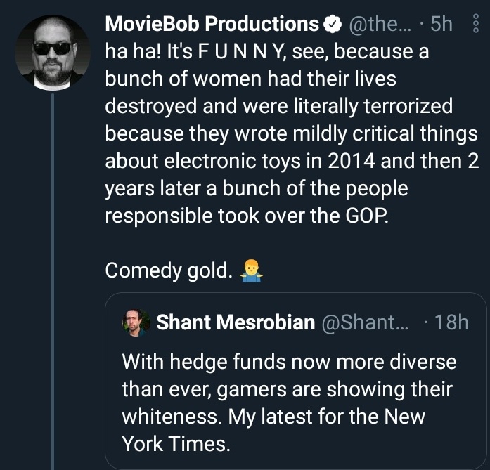Select the @Shant... handle in quoted tweet
Viewport: 490px width, 470px height.
363,322
